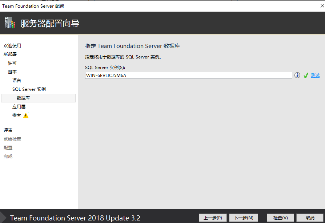
Task: Open the 搜索 step
Action: point(17,115)
